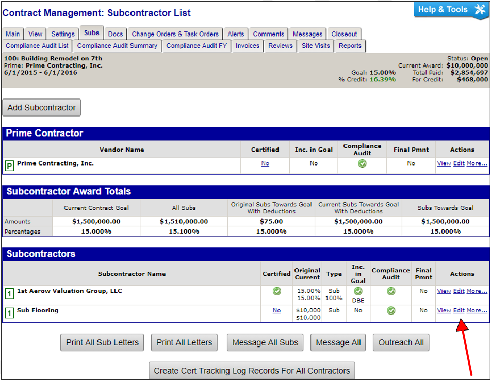Click the Help & Tools button label

[443, 9]
